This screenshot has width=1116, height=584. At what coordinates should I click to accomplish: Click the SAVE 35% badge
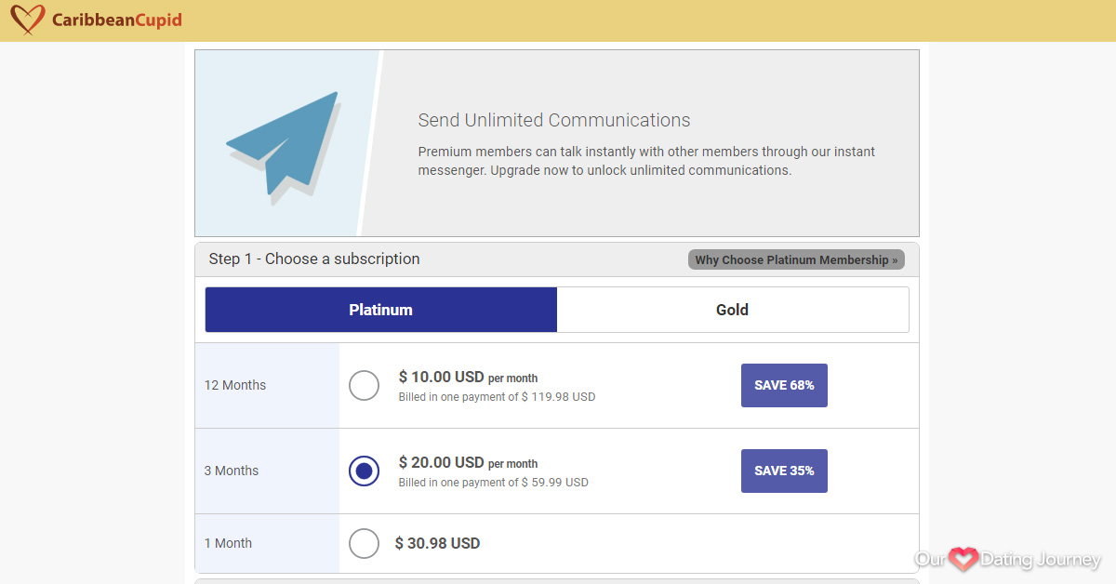tap(784, 471)
